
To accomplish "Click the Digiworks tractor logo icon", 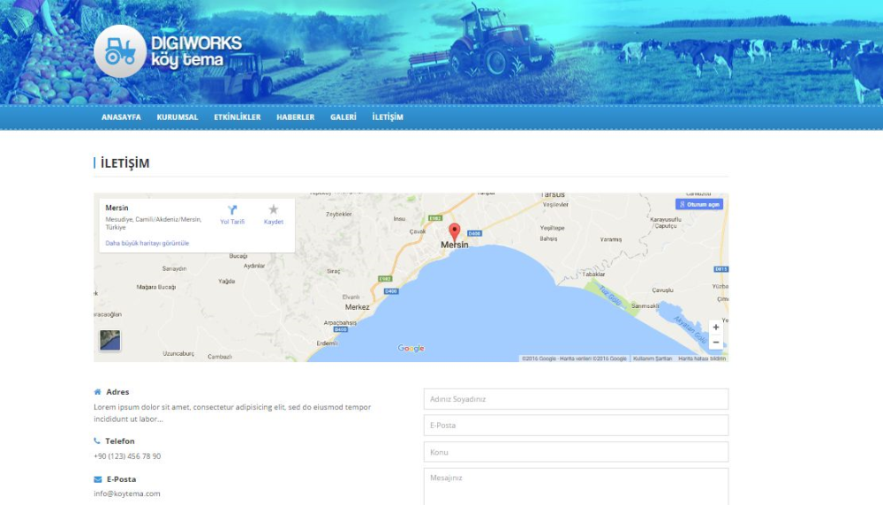I will coord(120,51).
